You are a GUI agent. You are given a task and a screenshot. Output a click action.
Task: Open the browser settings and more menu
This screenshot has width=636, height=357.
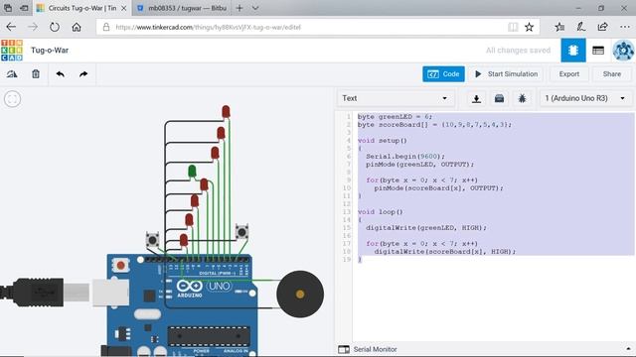tap(625, 27)
